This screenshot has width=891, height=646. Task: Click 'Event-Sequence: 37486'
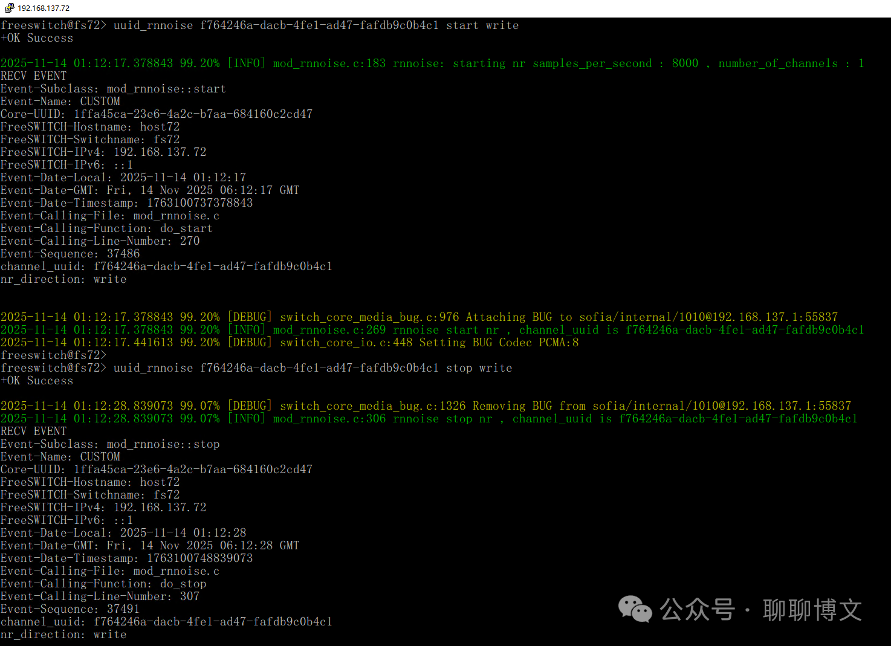click(70, 254)
